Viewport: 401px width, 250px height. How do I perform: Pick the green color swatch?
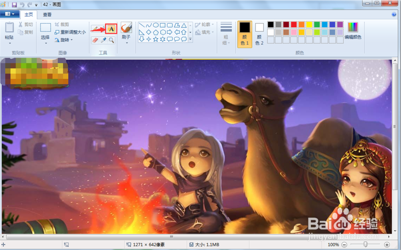[x=317, y=24]
